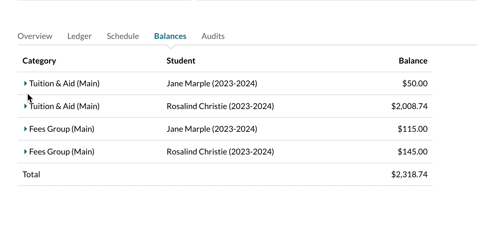Click the $2,318.74 total amount
477x233 pixels.
[x=409, y=174]
